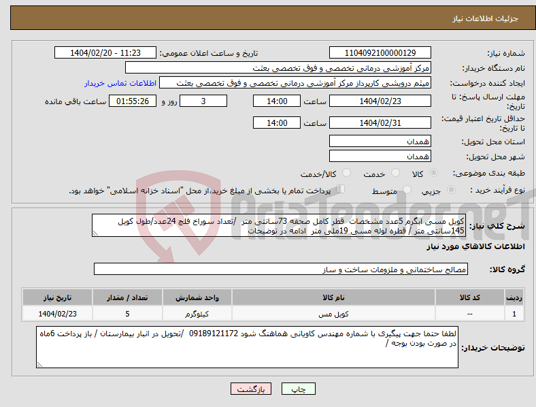
Task: Select the متوسط purchase type radio
Action: (407, 189)
